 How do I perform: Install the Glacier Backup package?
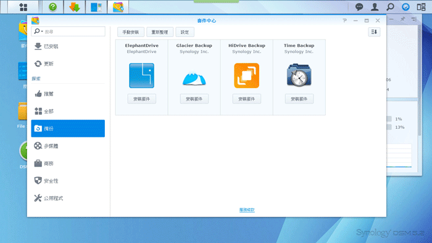coord(194,99)
